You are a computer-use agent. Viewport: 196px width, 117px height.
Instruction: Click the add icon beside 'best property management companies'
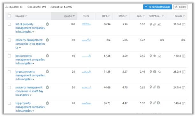(47, 55)
